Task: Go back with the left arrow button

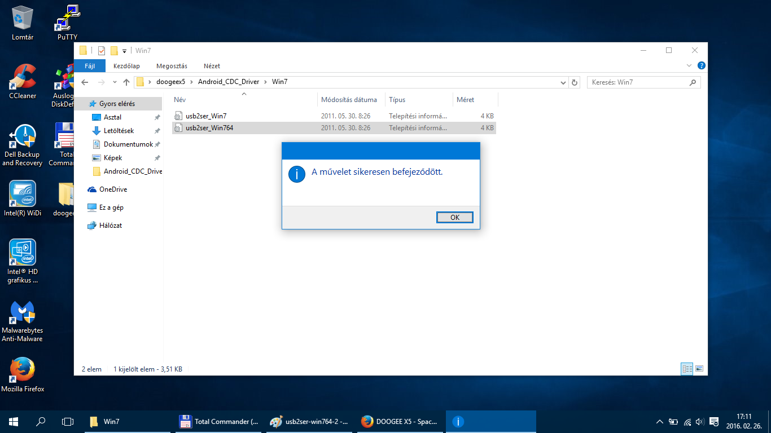Action: coord(85,82)
